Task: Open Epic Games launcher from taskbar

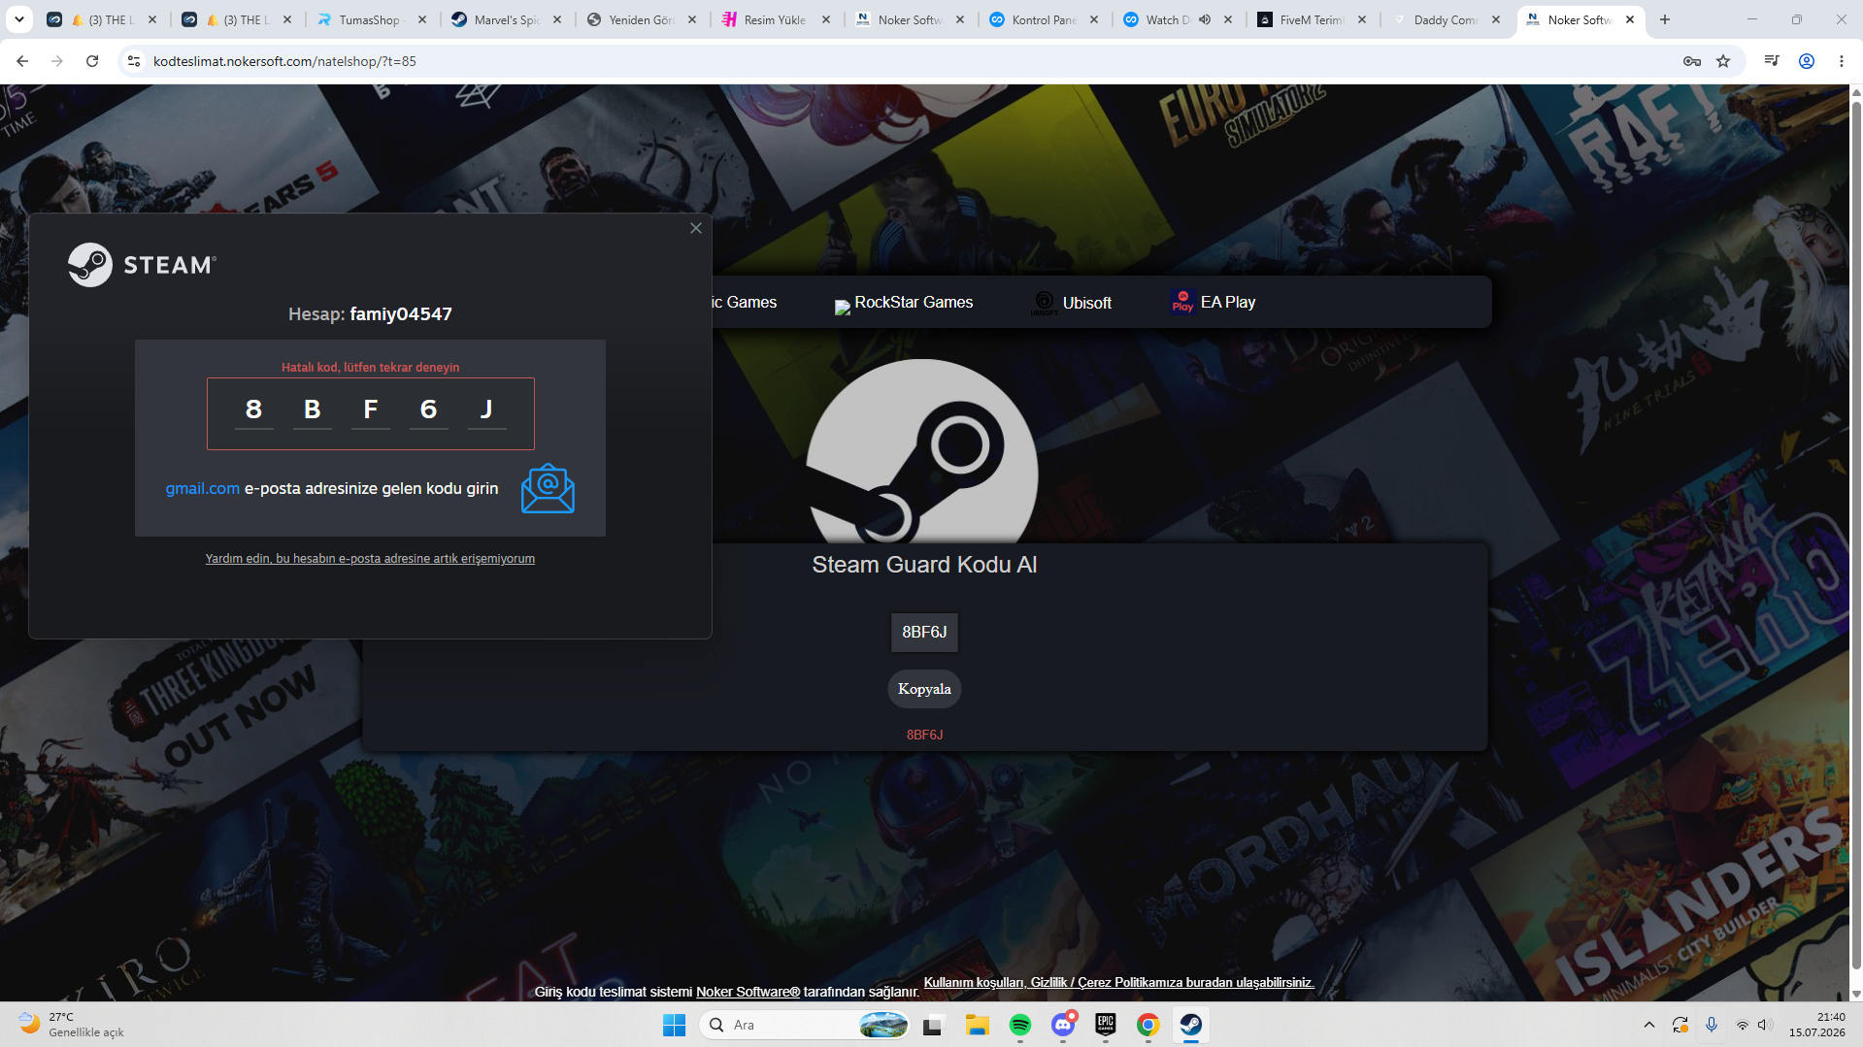Action: [x=1106, y=1025]
